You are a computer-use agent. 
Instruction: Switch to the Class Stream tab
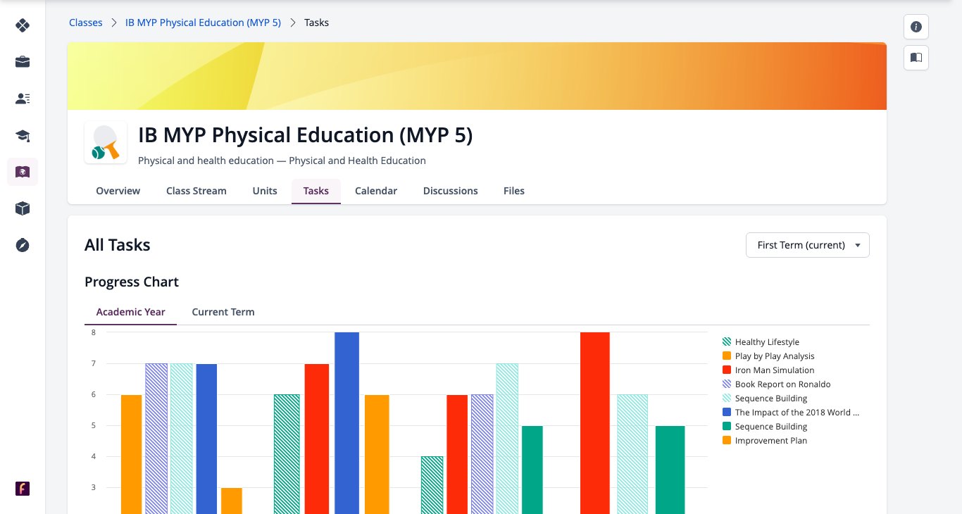[196, 191]
